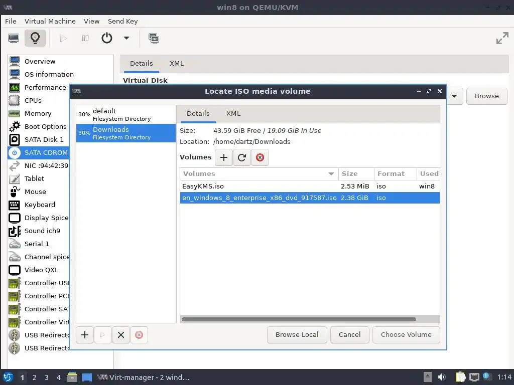Screen dimensions: 514x385
Task: Select Mouse device entry
Action: tap(39, 192)
